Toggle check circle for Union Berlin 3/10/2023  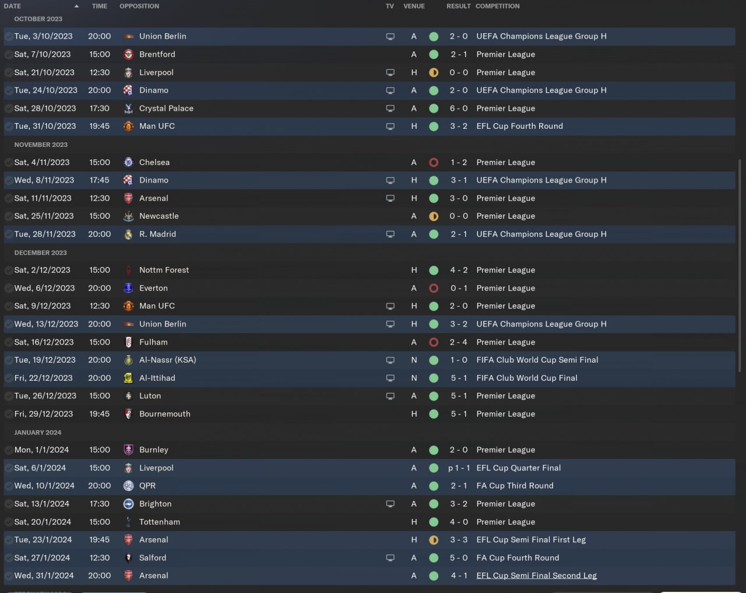[9, 37]
